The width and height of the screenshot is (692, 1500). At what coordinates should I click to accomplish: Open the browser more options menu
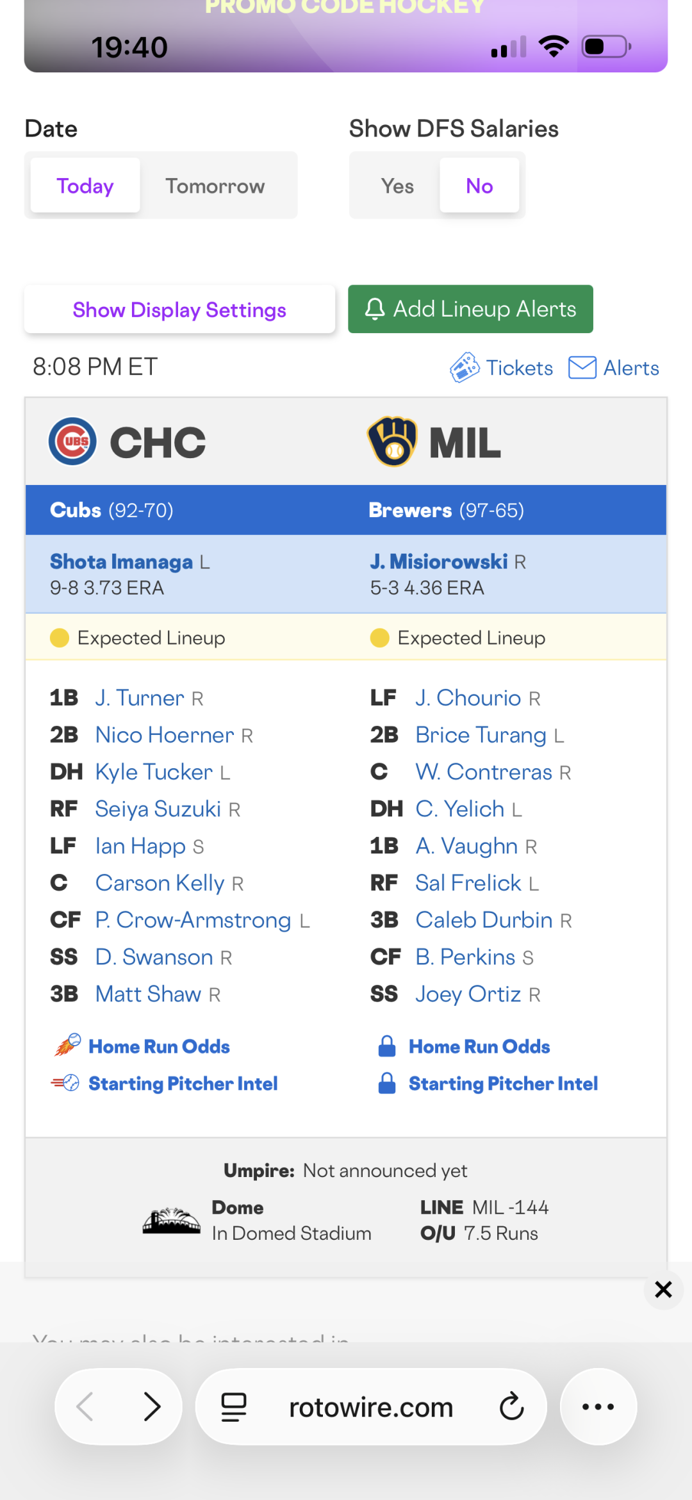point(598,1407)
